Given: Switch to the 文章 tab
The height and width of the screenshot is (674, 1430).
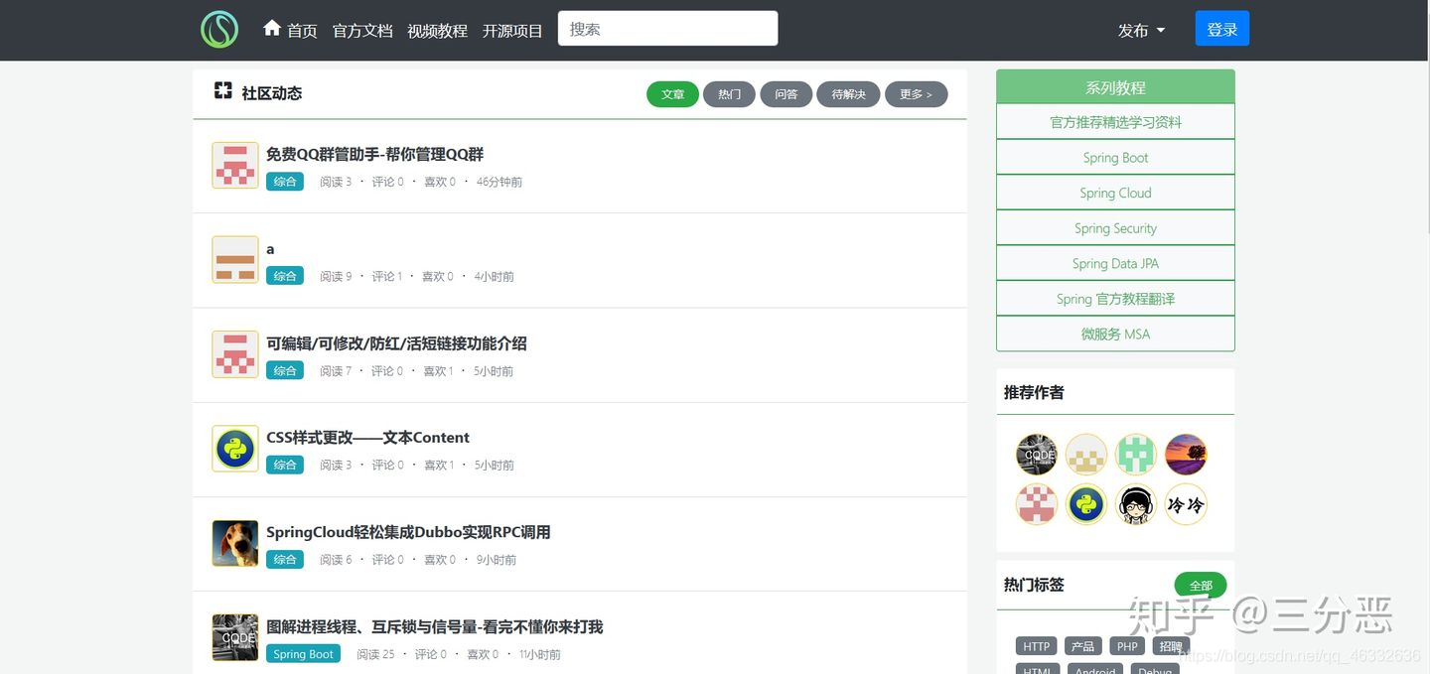Looking at the screenshot, I should click(x=672, y=94).
